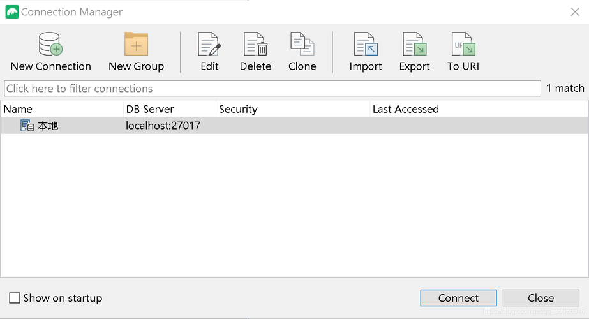Click the New Connection icon
Image resolution: width=589 pixels, height=319 pixels.
point(50,45)
